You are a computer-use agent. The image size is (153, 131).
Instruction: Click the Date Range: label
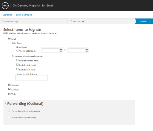tap(17, 43)
